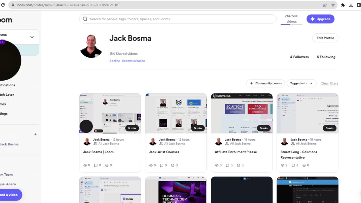Screen dimensions: 361x203
Task: Expand the workspace switcher chevron in sidebar
Action: click(32, 37)
